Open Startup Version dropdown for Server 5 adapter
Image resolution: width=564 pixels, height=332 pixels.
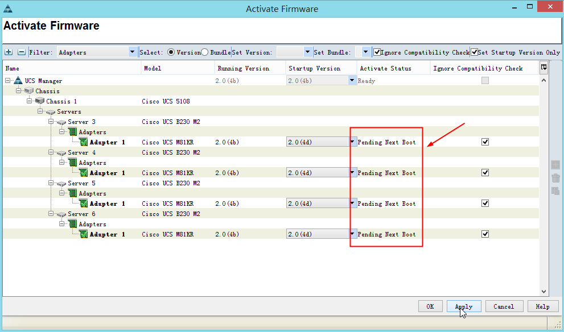(x=352, y=204)
